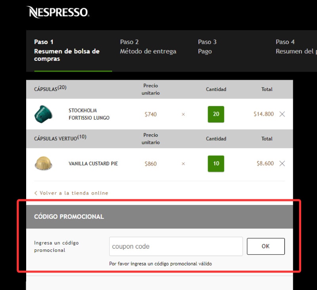Viewport: 317px width, 290px height.
Task: Go to Paso 2 Método de entrega
Action: coord(148,47)
